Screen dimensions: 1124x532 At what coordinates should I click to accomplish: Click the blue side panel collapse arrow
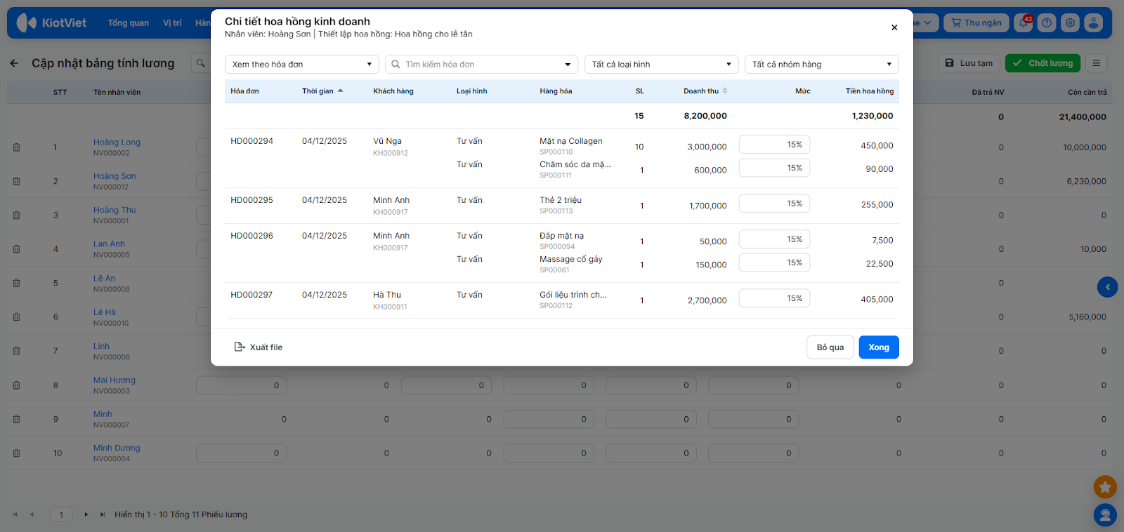pyautogui.click(x=1107, y=287)
